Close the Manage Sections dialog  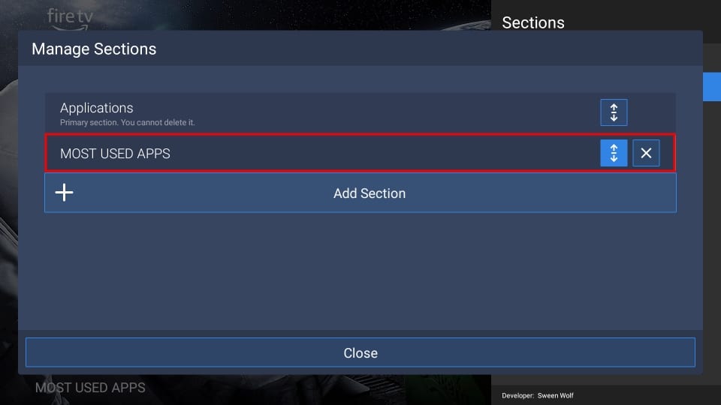coord(360,353)
